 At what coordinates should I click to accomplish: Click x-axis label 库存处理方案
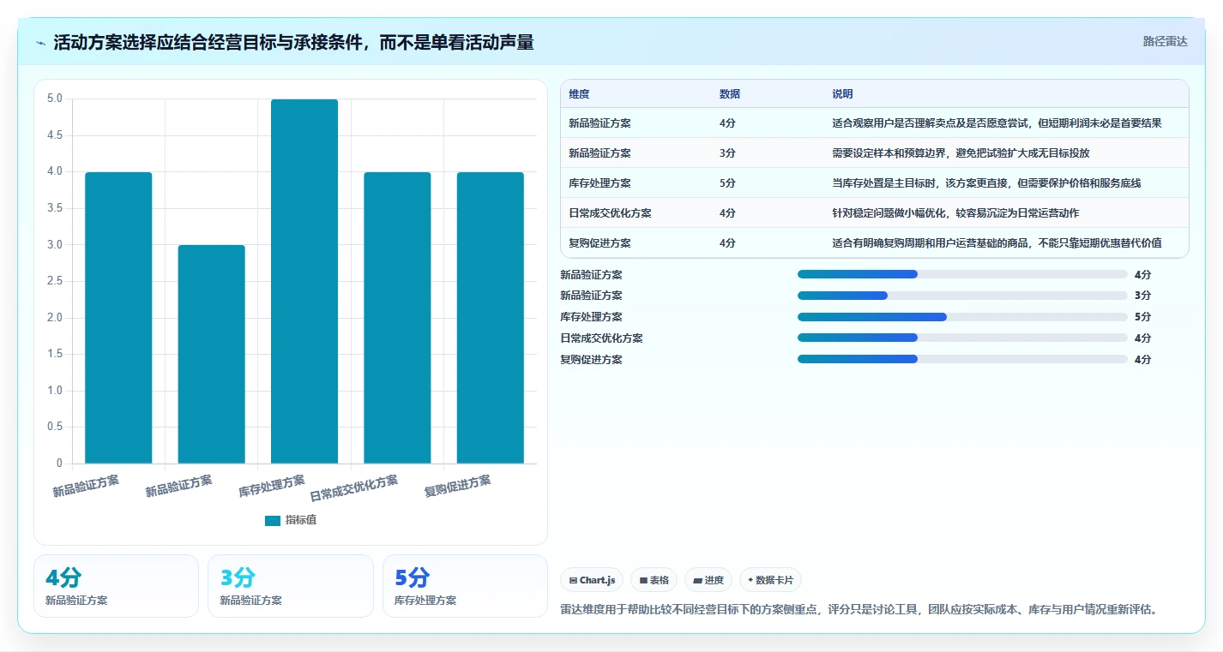[x=272, y=486]
